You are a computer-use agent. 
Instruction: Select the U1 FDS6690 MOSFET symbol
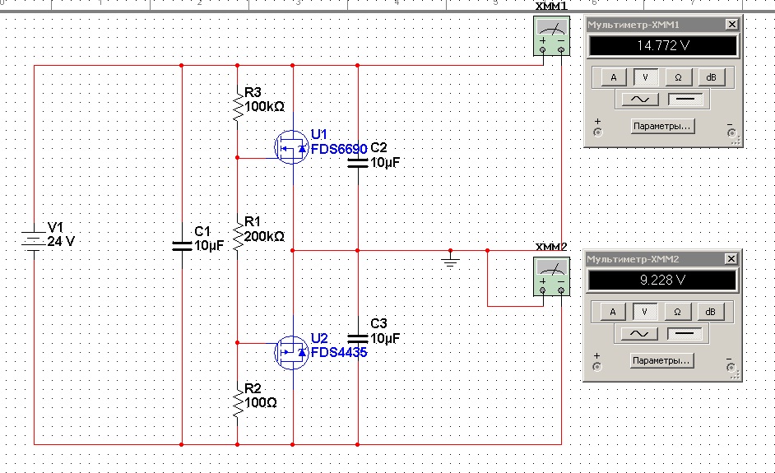[x=291, y=148]
